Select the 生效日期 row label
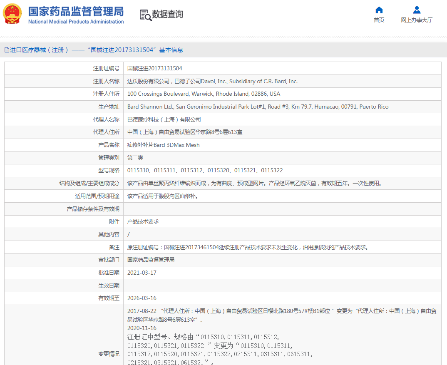The height and width of the screenshot is (365, 447). pyautogui.click(x=109, y=286)
